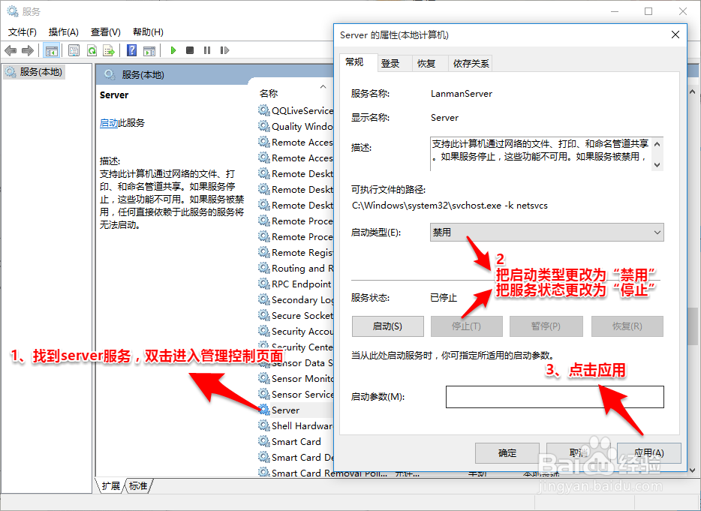Click the forward navigation arrow

26,50
